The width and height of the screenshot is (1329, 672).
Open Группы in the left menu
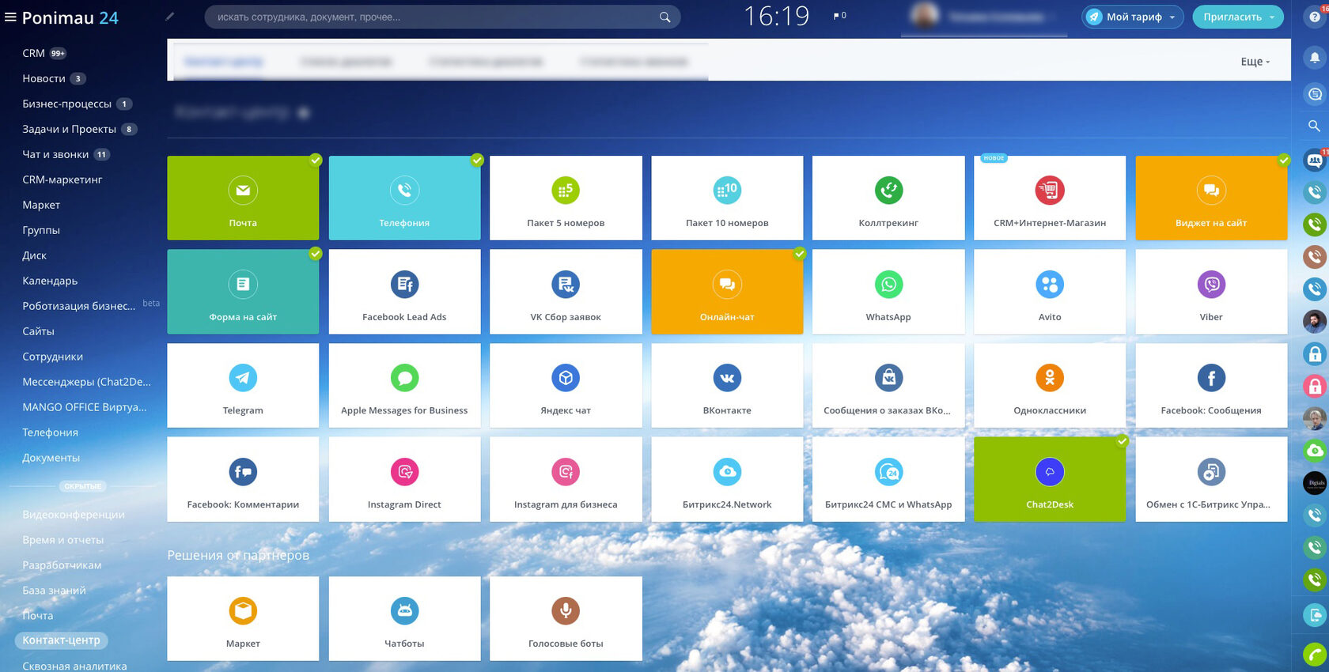(41, 230)
